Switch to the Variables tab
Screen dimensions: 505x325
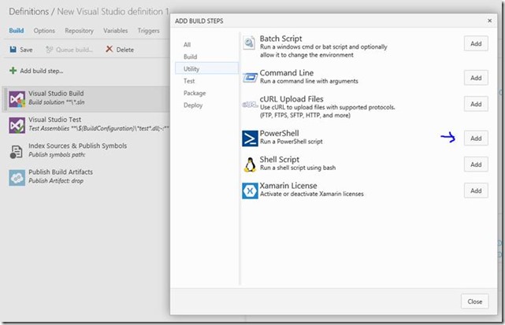tap(115, 31)
